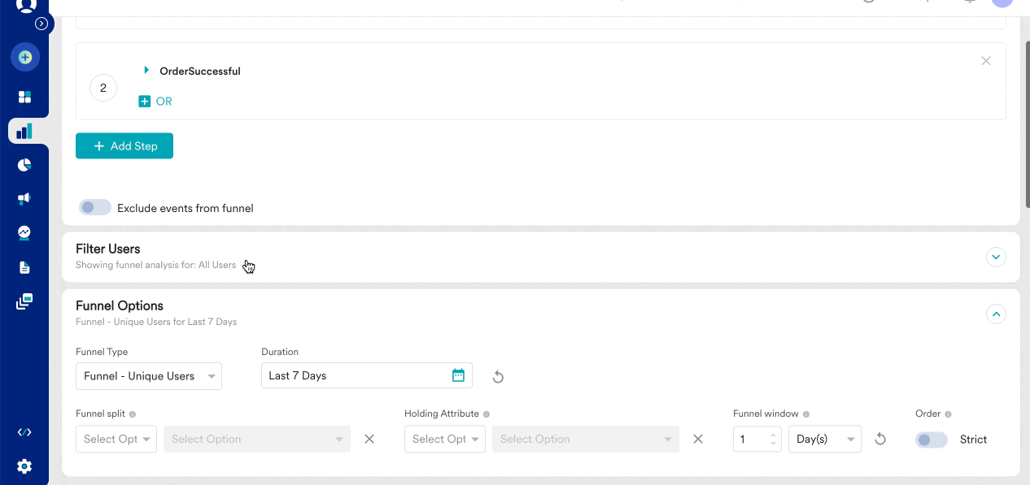
Task: Collapse the Funnel Options section chevron
Action: 996,314
